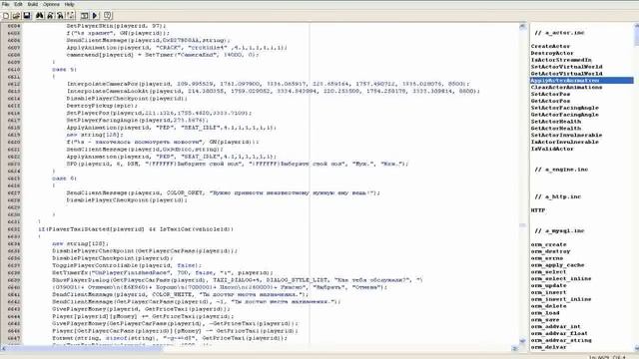Image resolution: width=639 pixels, height=359 pixels.
Task: Open Find with the binoculars icon
Action: pos(40,16)
